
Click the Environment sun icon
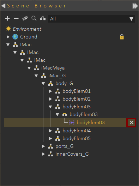point(8,29)
